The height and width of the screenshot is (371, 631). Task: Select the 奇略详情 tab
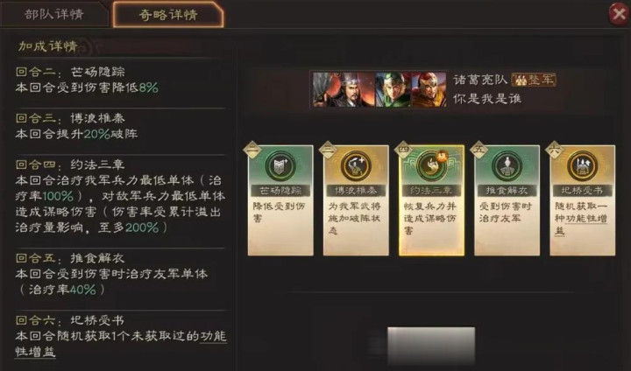pyautogui.click(x=168, y=15)
